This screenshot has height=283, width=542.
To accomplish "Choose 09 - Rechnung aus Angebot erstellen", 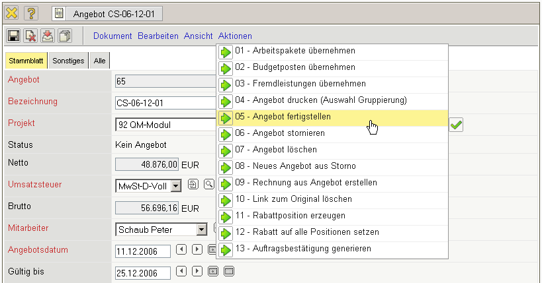I will point(306,183).
